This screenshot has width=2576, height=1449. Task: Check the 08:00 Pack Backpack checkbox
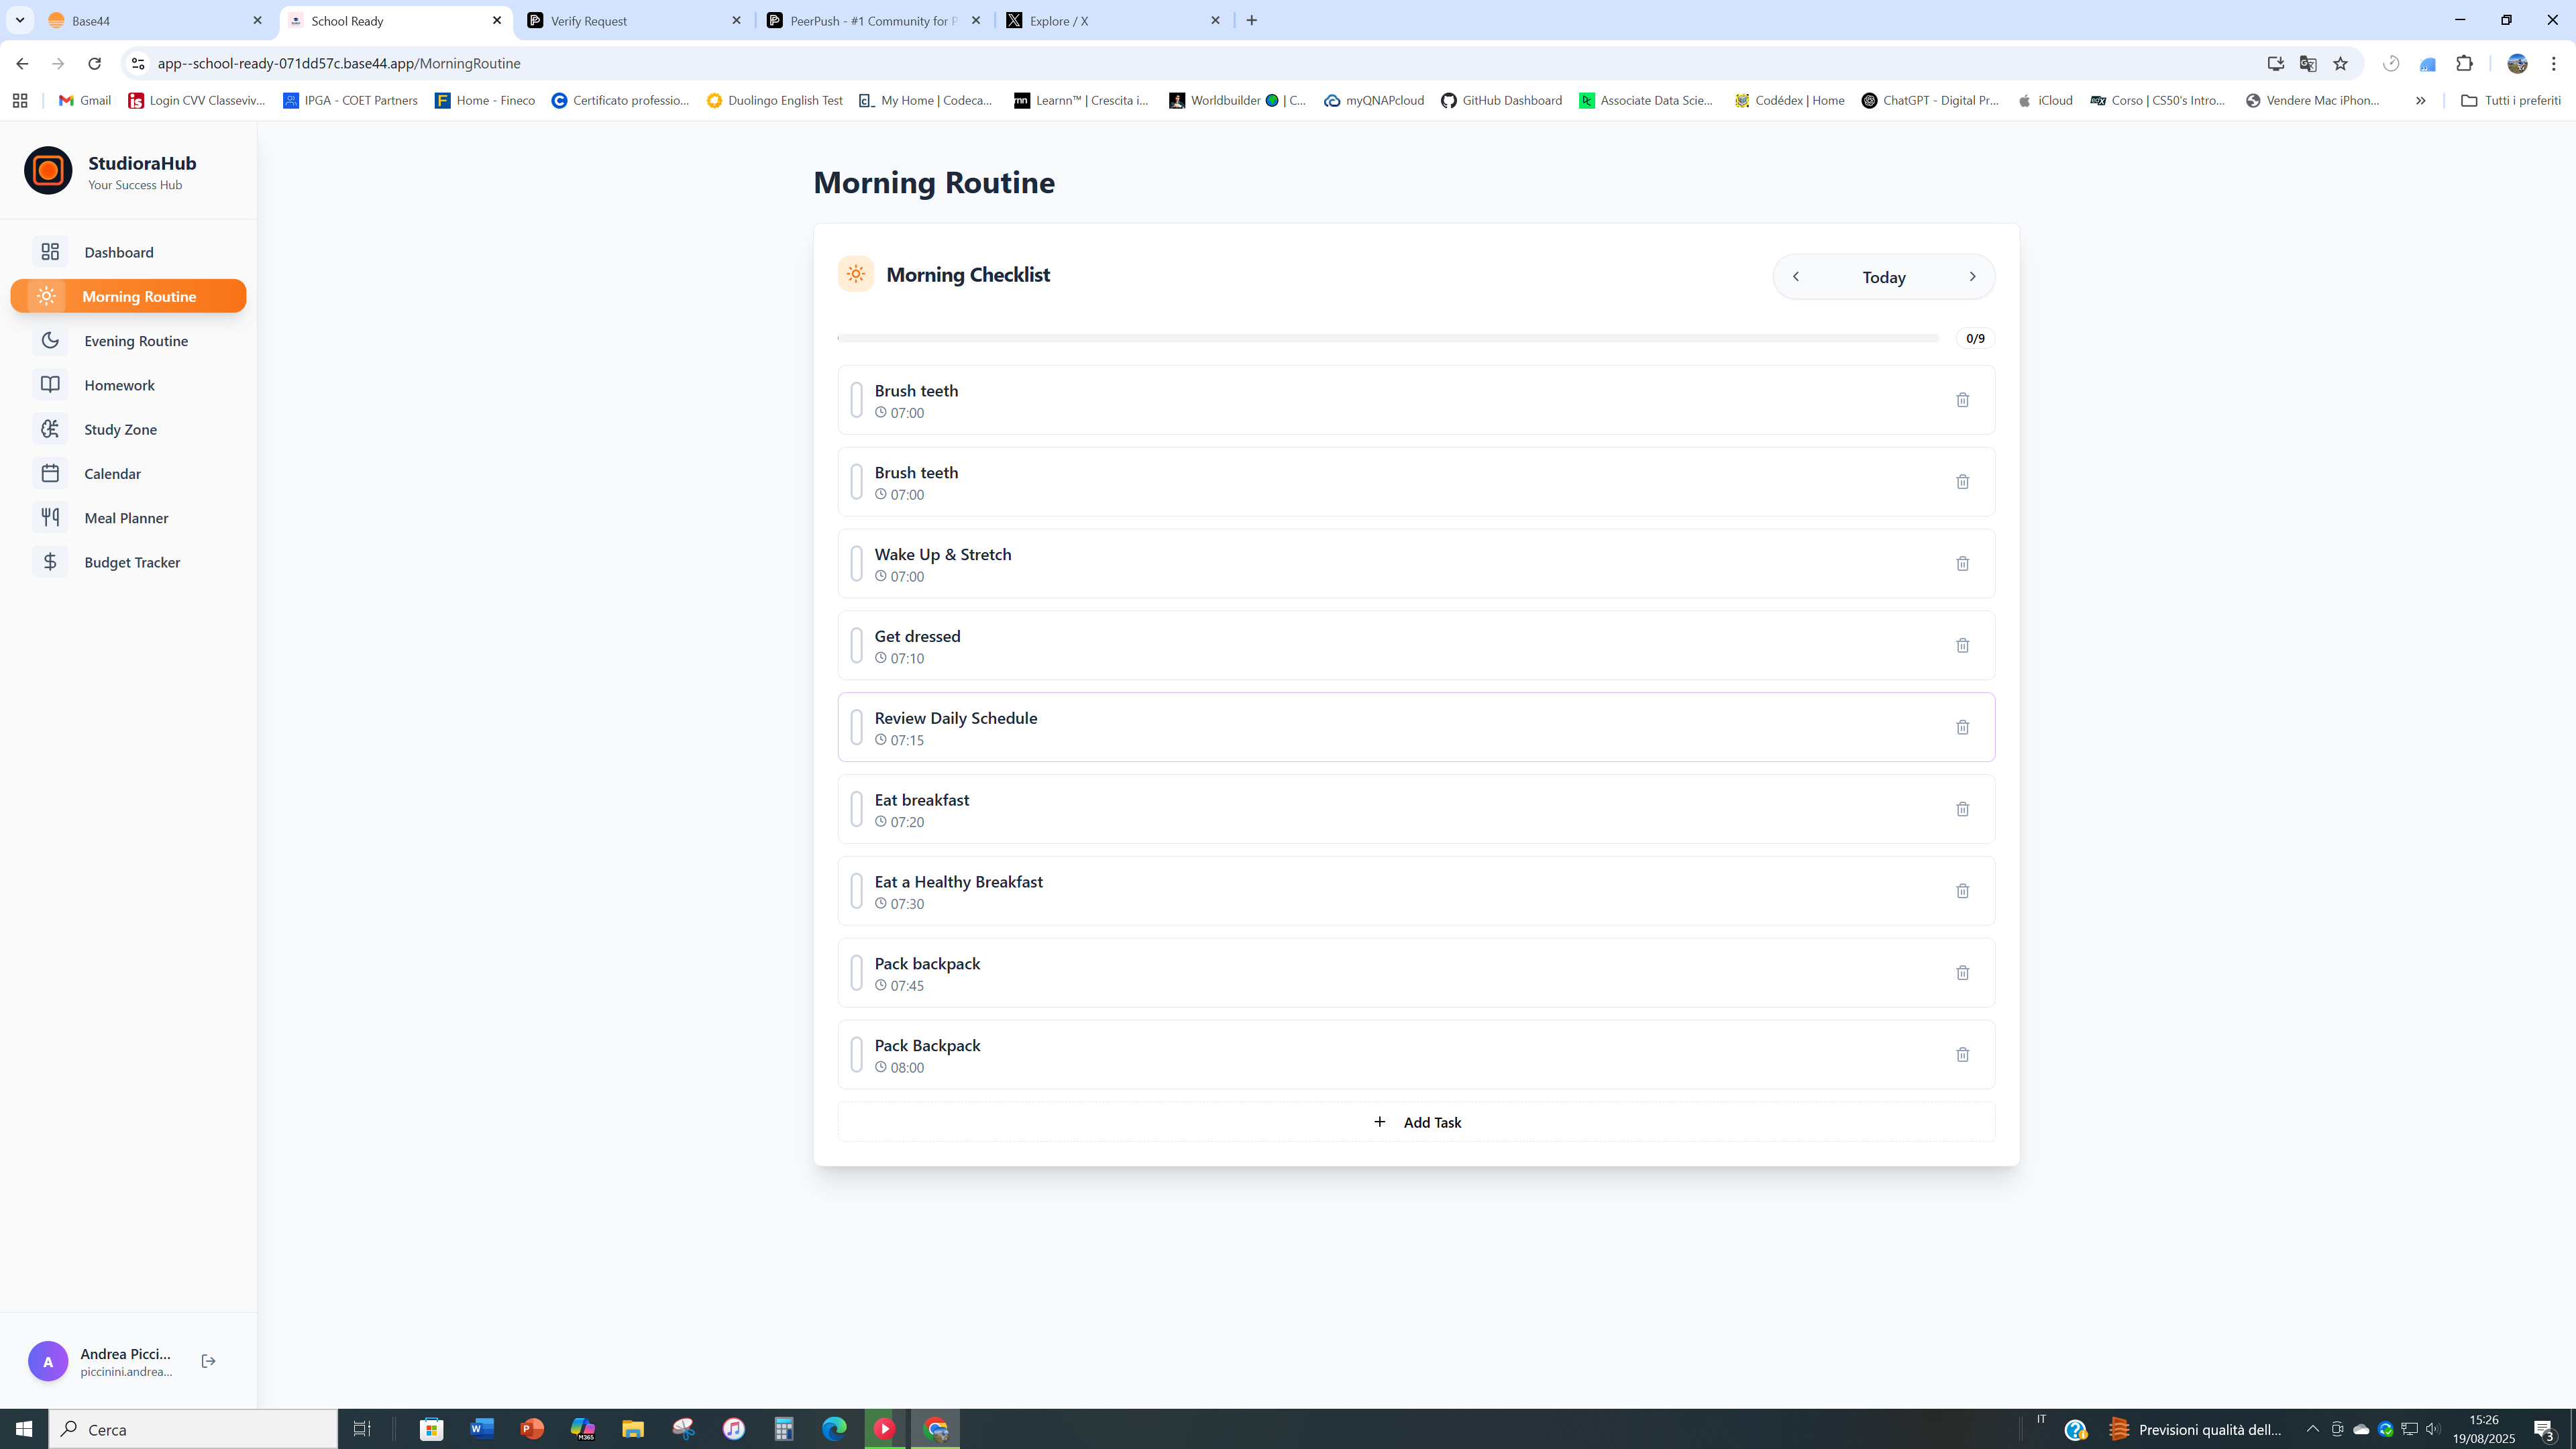click(x=856, y=1055)
